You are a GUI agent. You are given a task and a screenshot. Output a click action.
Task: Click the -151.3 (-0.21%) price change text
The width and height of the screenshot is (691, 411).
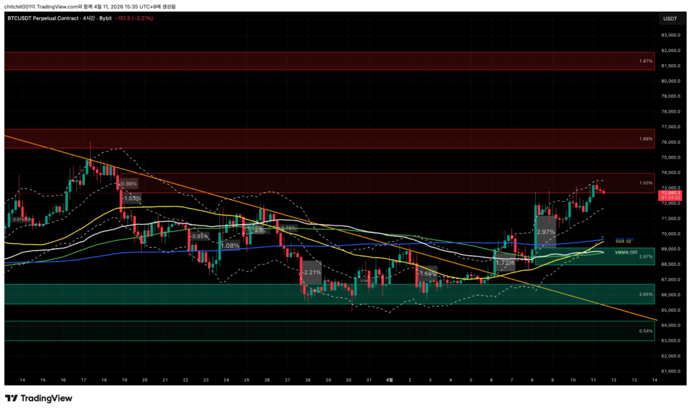point(134,18)
